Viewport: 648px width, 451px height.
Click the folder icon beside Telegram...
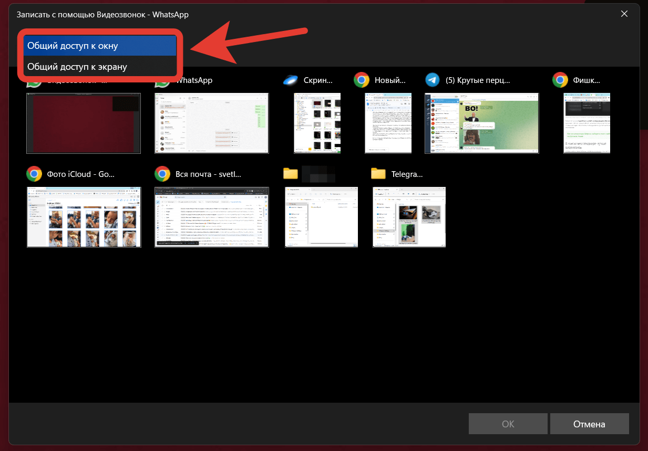click(378, 174)
